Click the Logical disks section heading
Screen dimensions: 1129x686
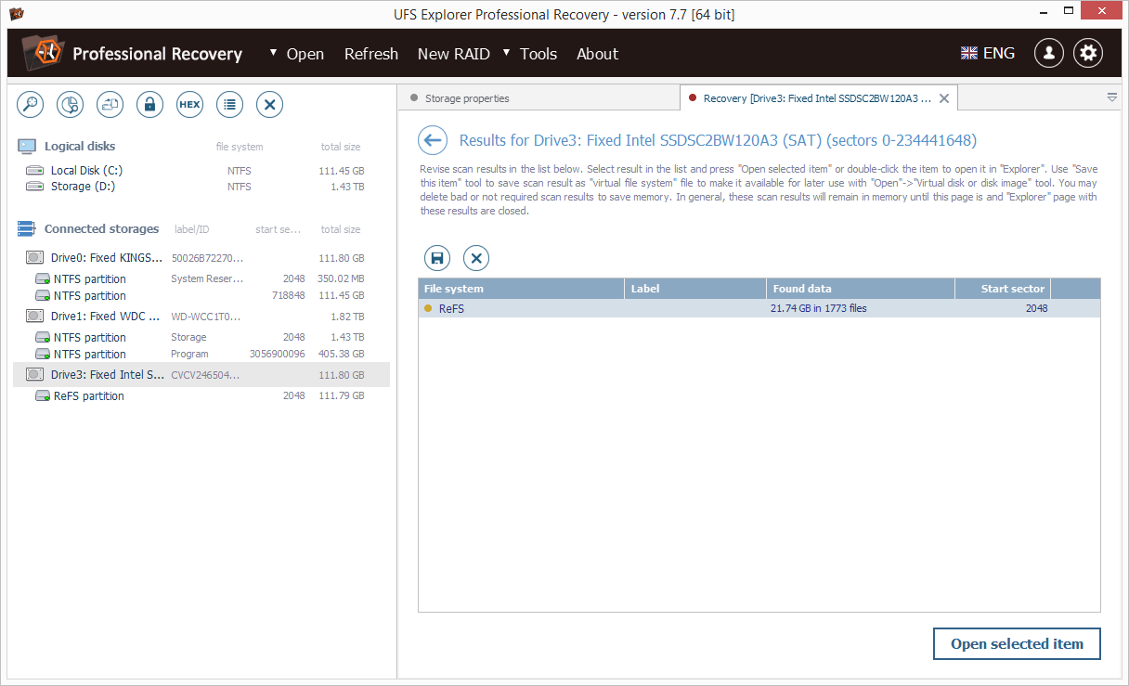pyautogui.click(x=80, y=147)
